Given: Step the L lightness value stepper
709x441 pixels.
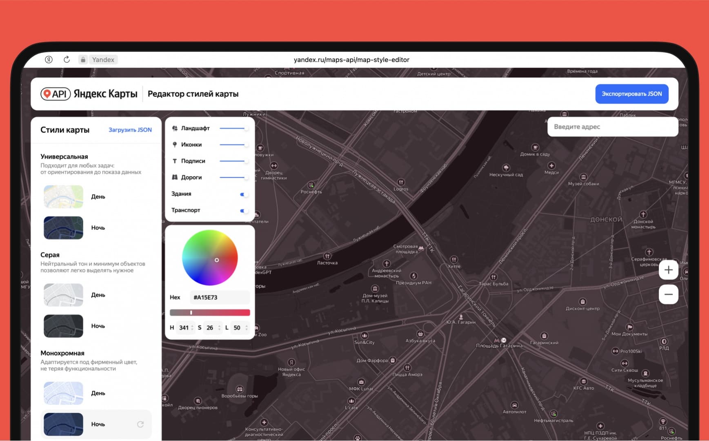Looking at the screenshot, I should point(247,328).
